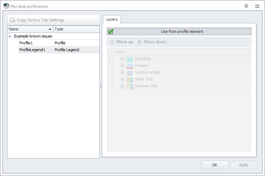Toggle the Vertical models checkbox
The height and width of the screenshot is (176, 265).
point(122,73)
